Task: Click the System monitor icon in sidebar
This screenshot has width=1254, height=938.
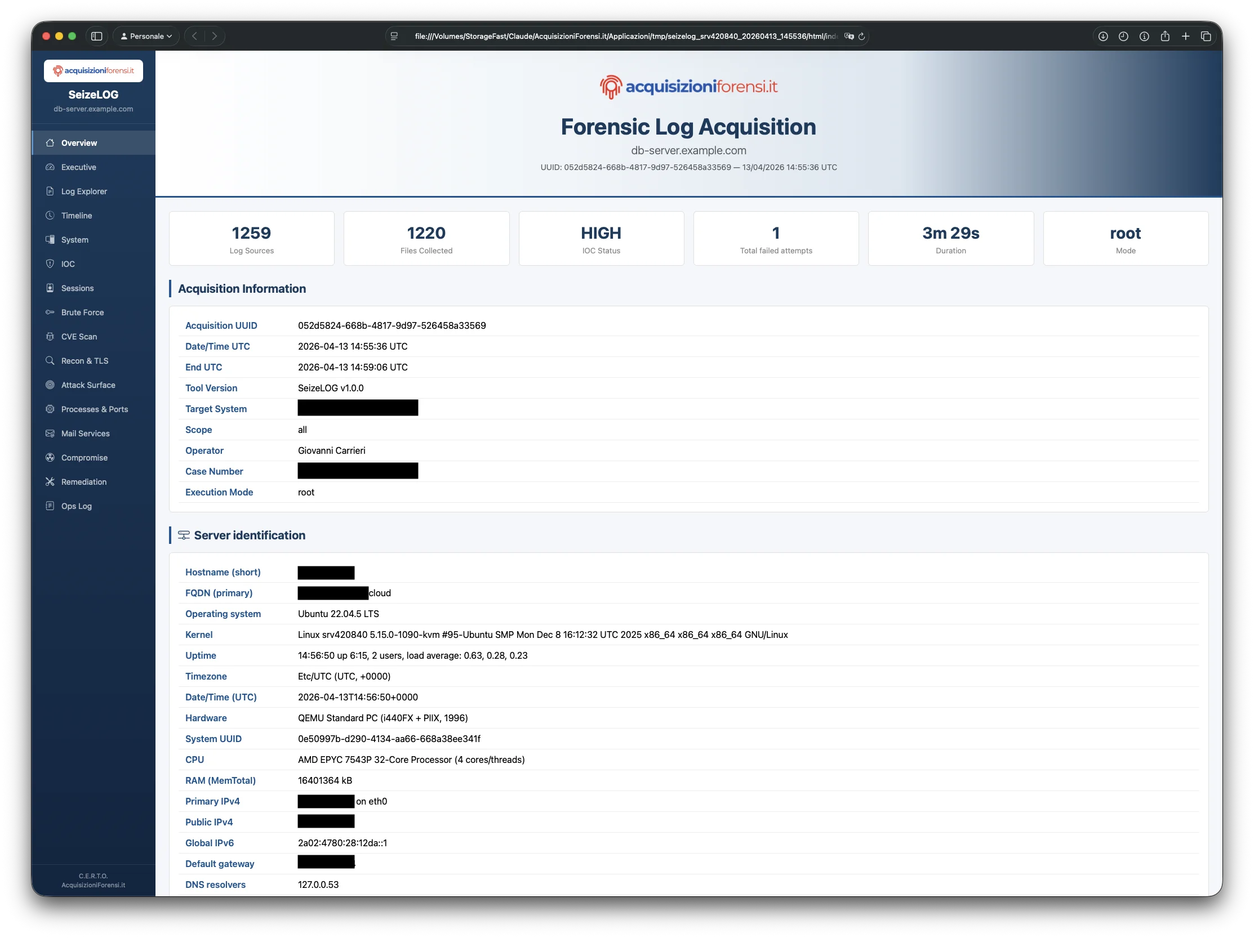Action: (51, 239)
